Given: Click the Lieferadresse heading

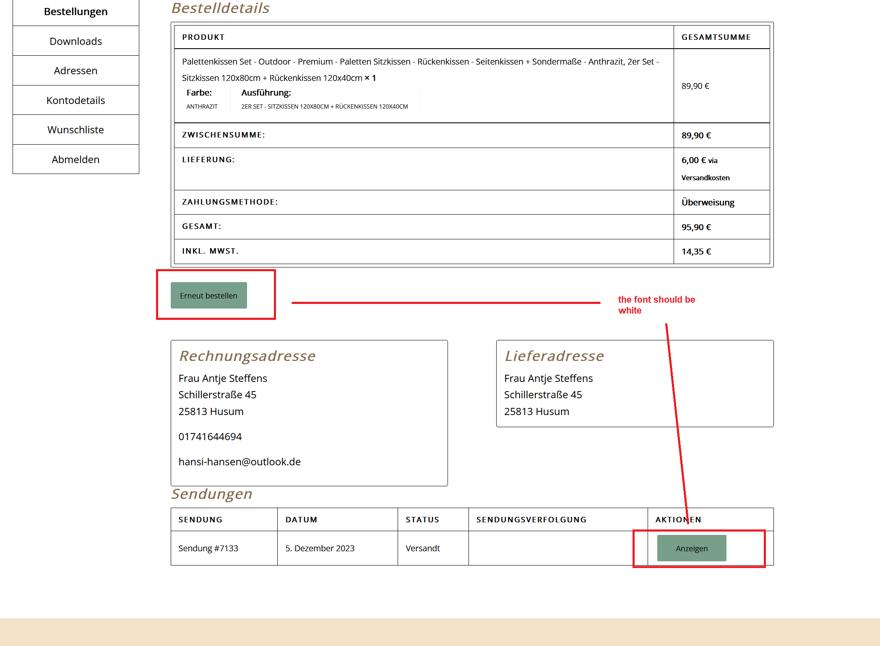Looking at the screenshot, I should (555, 356).
